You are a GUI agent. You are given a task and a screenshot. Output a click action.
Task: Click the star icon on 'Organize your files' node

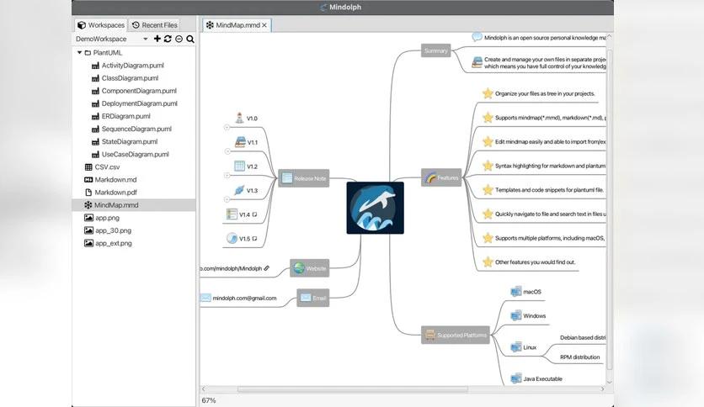click(488, 93)
